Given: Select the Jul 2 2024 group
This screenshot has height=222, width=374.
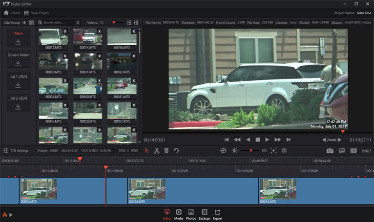Looking at the screenshot, I should [x=19, y=98].
